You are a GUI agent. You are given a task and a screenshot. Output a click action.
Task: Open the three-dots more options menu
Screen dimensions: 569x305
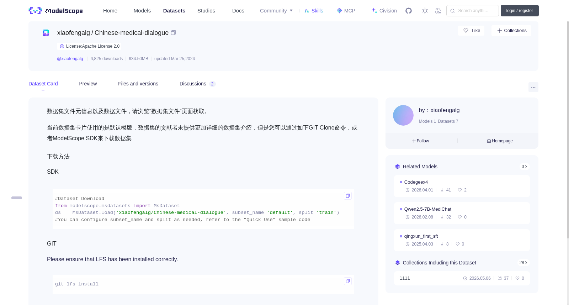[x=533, y=87]
